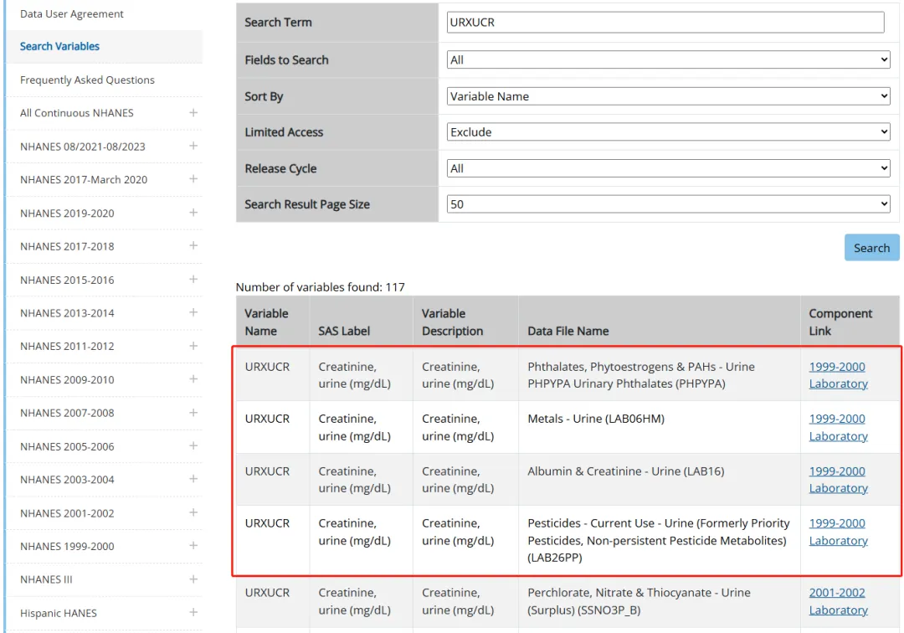
Task: Expand NHANES 2017-March 2020 plus icon
Action: click(193, 179)
